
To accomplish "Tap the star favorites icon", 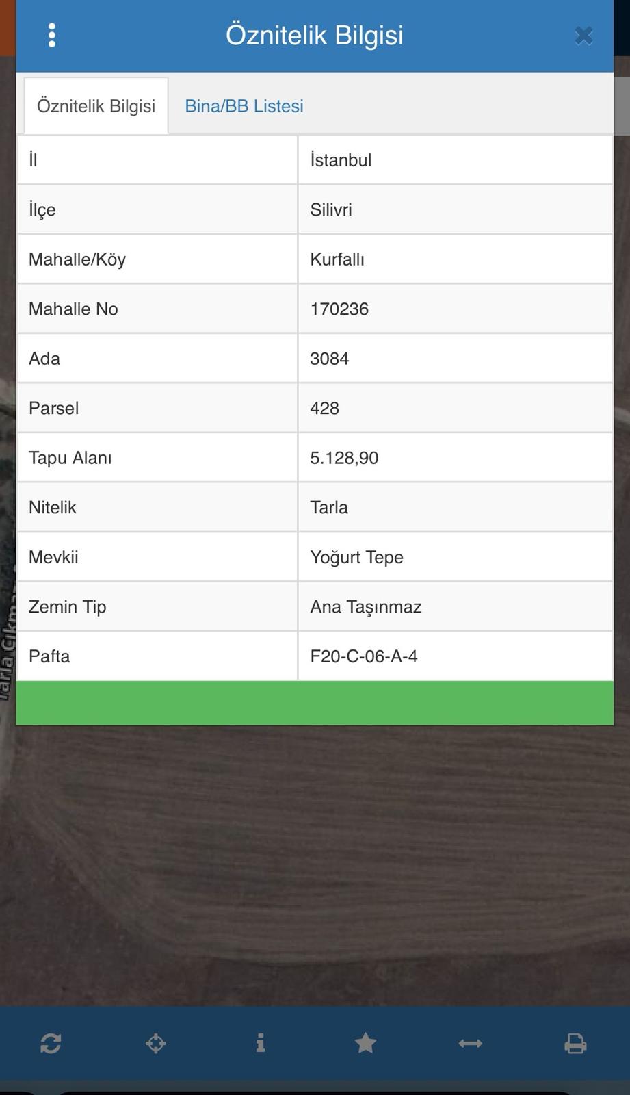I will (x=365, y=1044).
